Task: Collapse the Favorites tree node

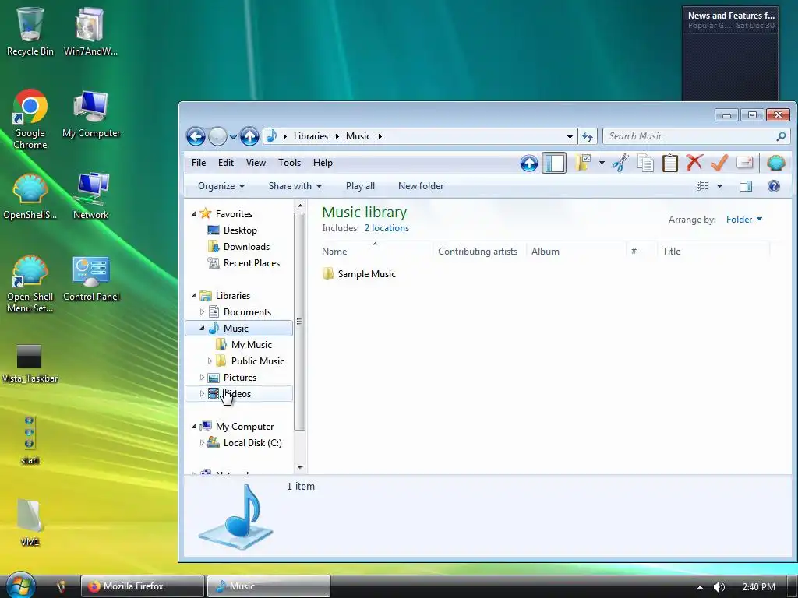Action: coord(194,213)
